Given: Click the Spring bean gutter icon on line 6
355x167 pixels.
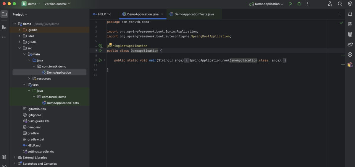Looking at the screenshot, I should click(x=101, y=46).
